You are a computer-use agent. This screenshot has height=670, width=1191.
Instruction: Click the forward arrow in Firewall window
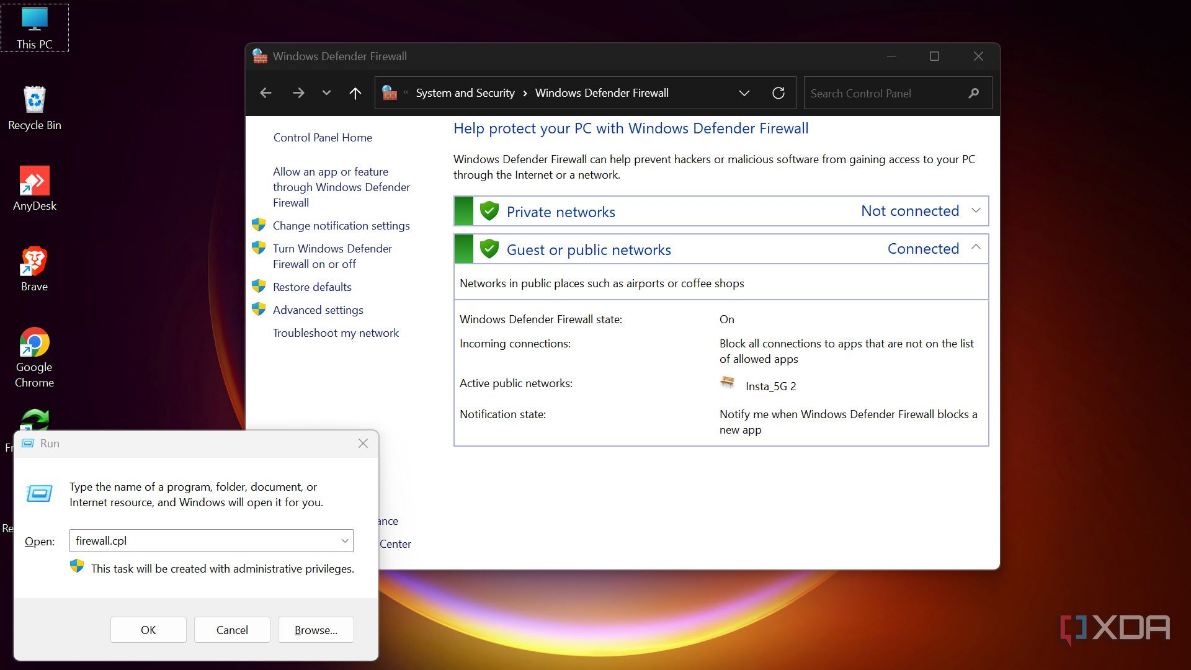point(298,93)
